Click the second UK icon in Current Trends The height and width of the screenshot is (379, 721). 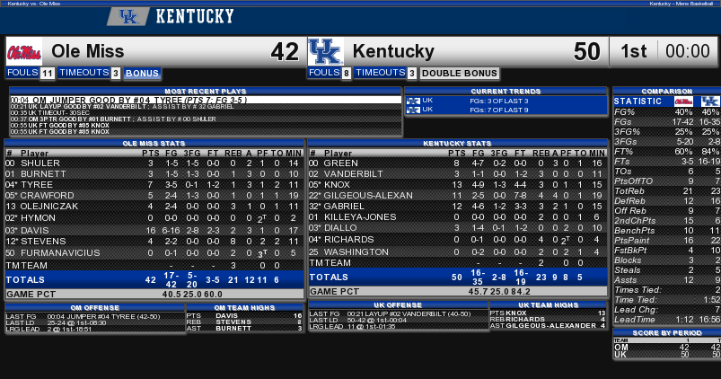[x=413, y=110]
